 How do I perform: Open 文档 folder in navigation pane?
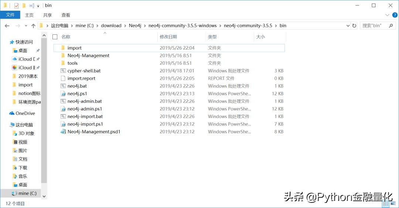coord(20,159)
